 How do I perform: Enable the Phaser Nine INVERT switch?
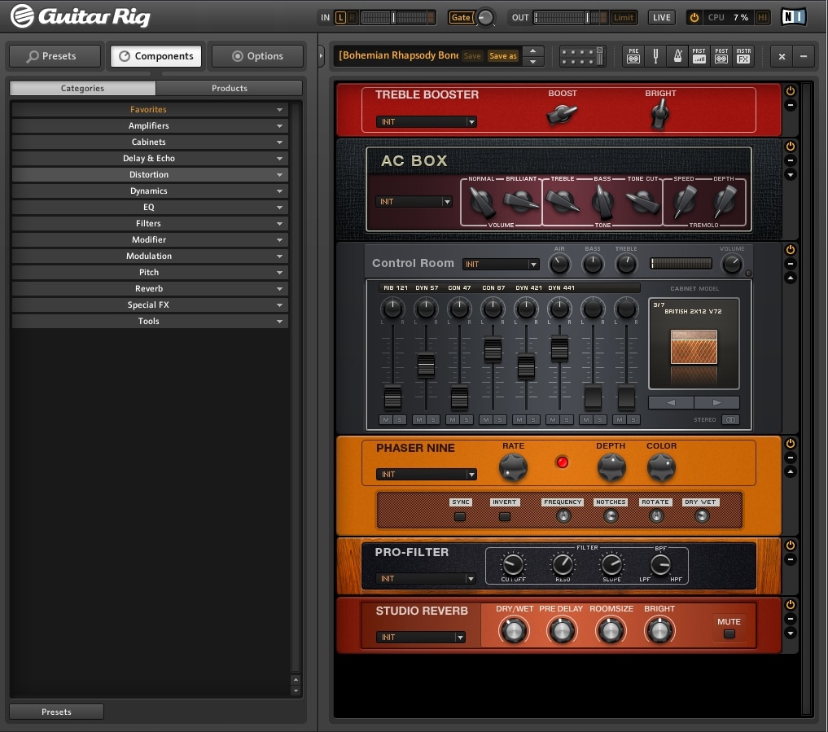(x=504, y=516)
